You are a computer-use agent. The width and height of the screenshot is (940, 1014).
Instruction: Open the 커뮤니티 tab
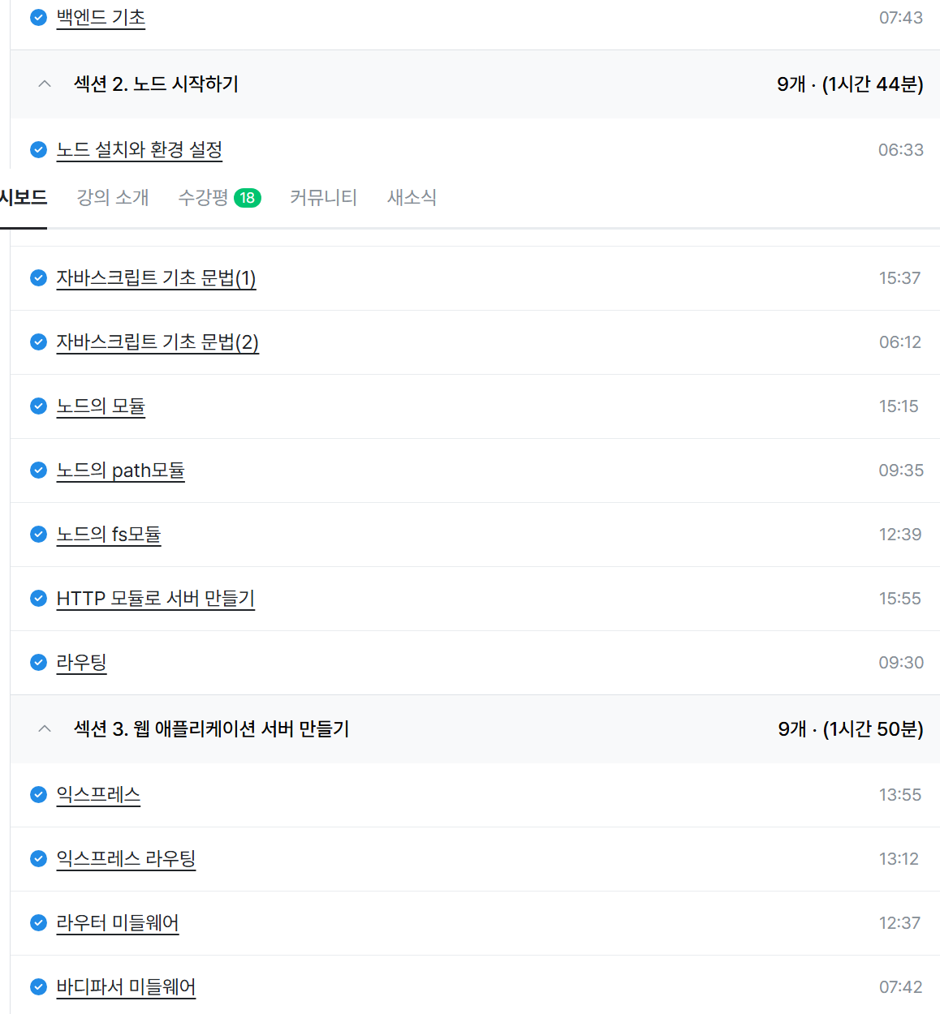(324, 197)
